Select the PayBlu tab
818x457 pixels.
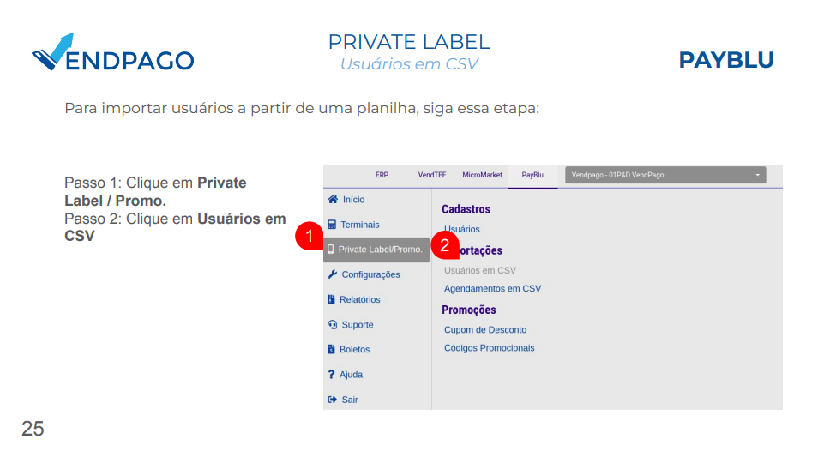[x=532, y=175]
